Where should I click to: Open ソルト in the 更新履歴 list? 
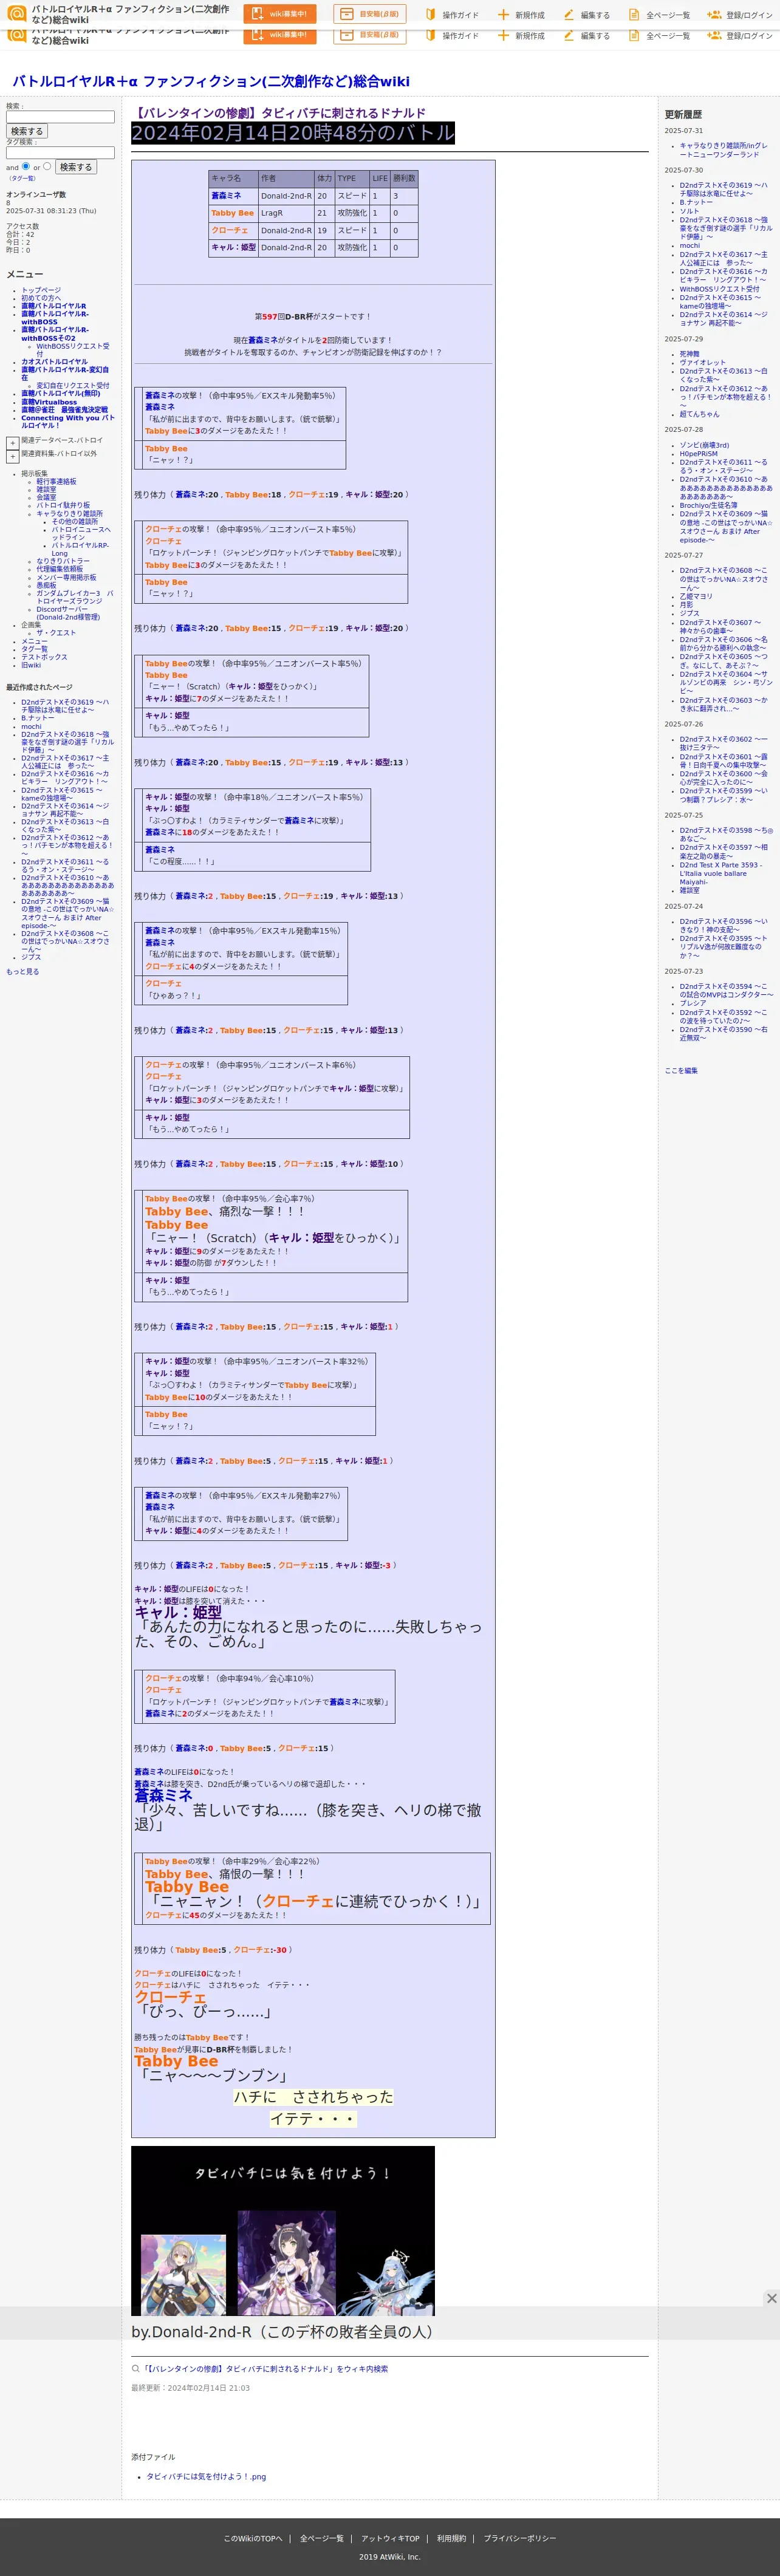pos(689,211)
